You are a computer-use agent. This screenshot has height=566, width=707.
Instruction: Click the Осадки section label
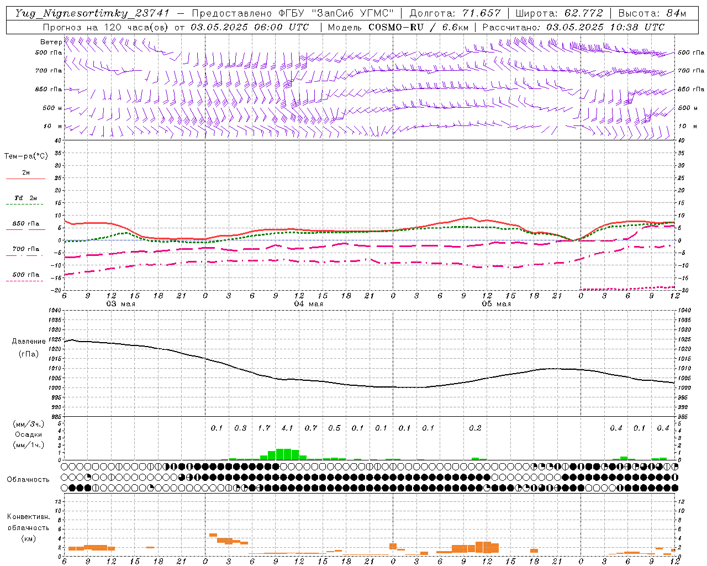[x=28, y=434]
